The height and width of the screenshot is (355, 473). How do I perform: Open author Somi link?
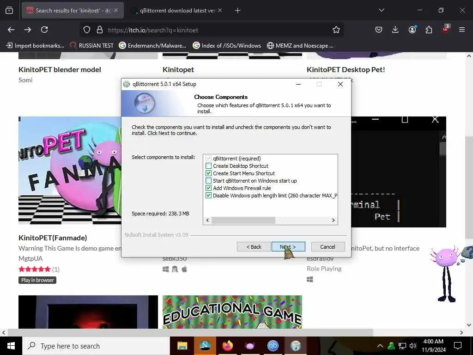pos(25,80)
